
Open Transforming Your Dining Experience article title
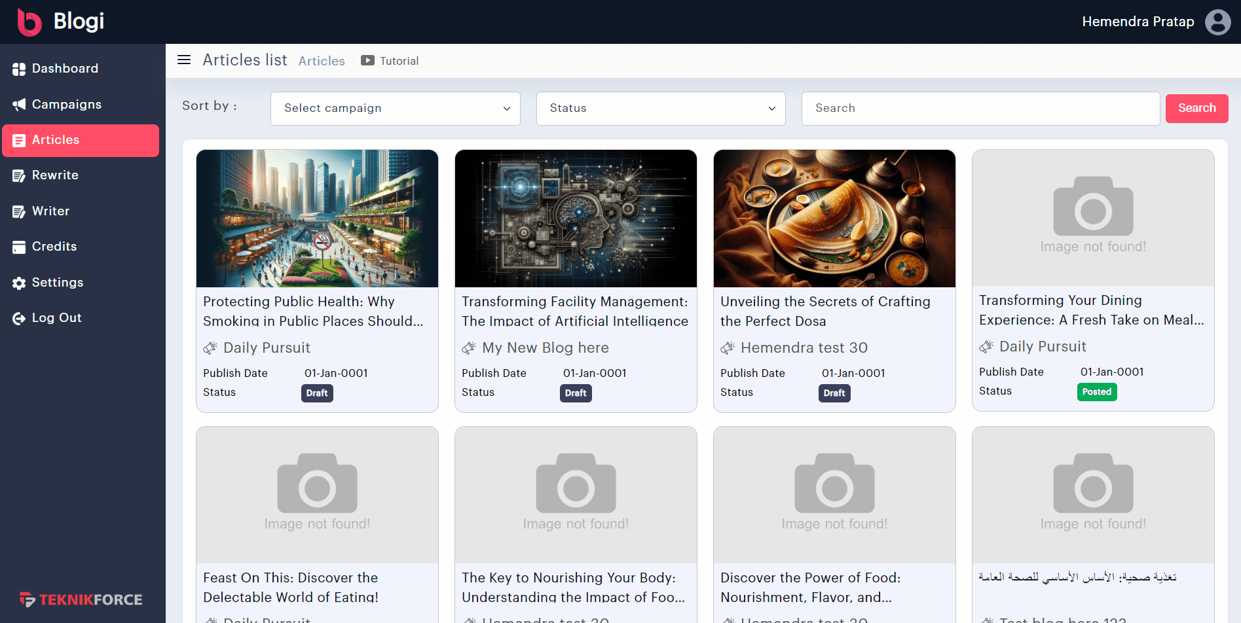coord(1092,310)
